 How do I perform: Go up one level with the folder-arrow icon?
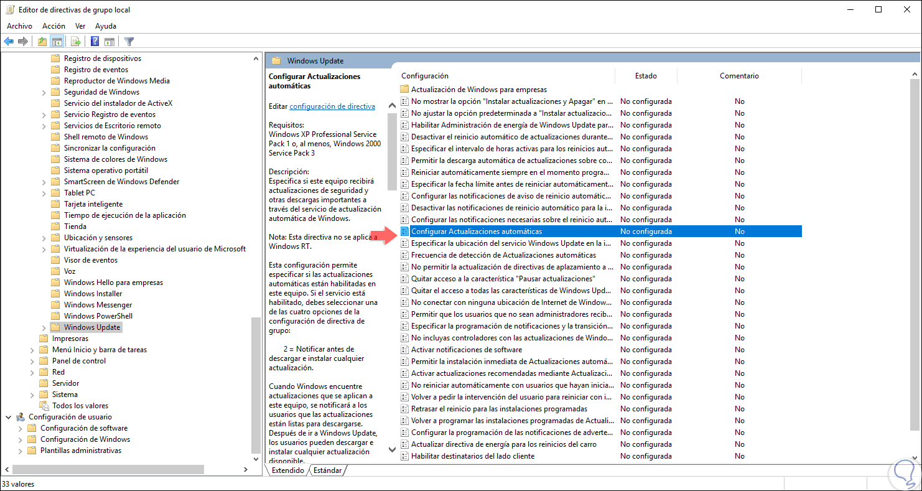click(x=42, y=42)
